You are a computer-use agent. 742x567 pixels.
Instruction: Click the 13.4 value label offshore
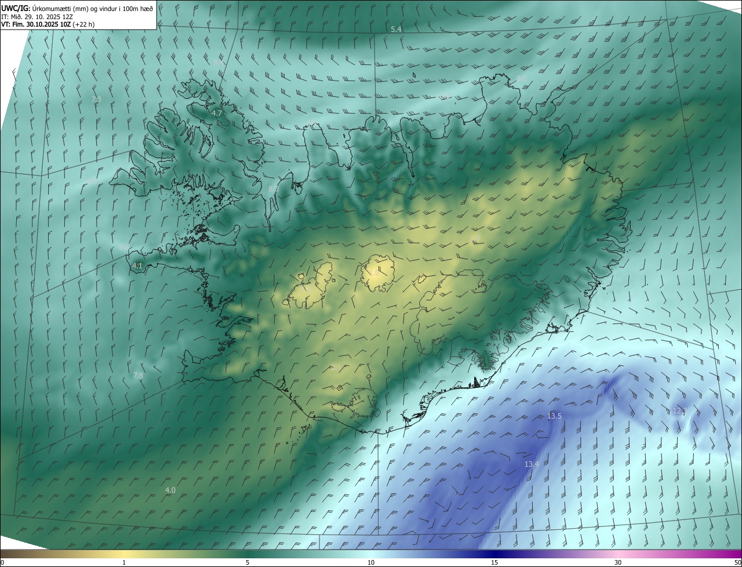click(532, 464)
